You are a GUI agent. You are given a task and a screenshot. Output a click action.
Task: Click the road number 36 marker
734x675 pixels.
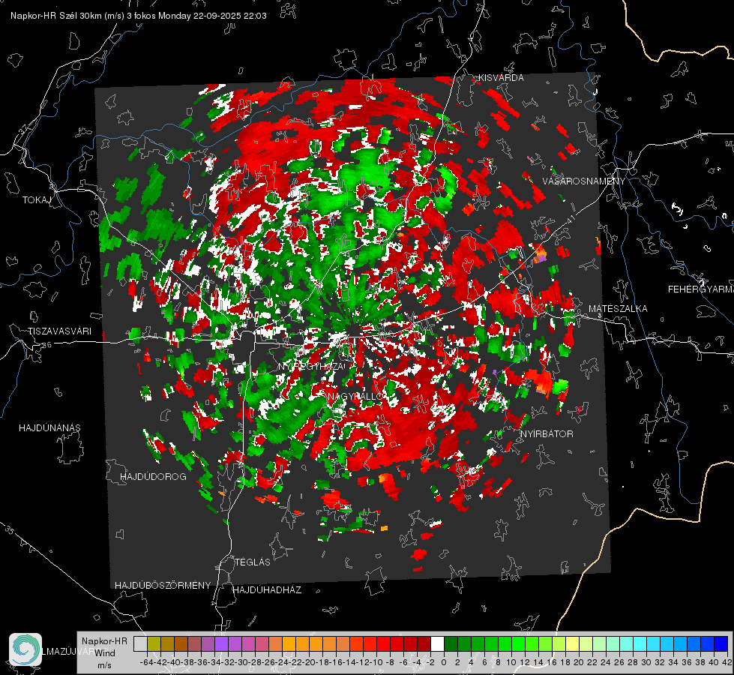(x=46, y=345)
